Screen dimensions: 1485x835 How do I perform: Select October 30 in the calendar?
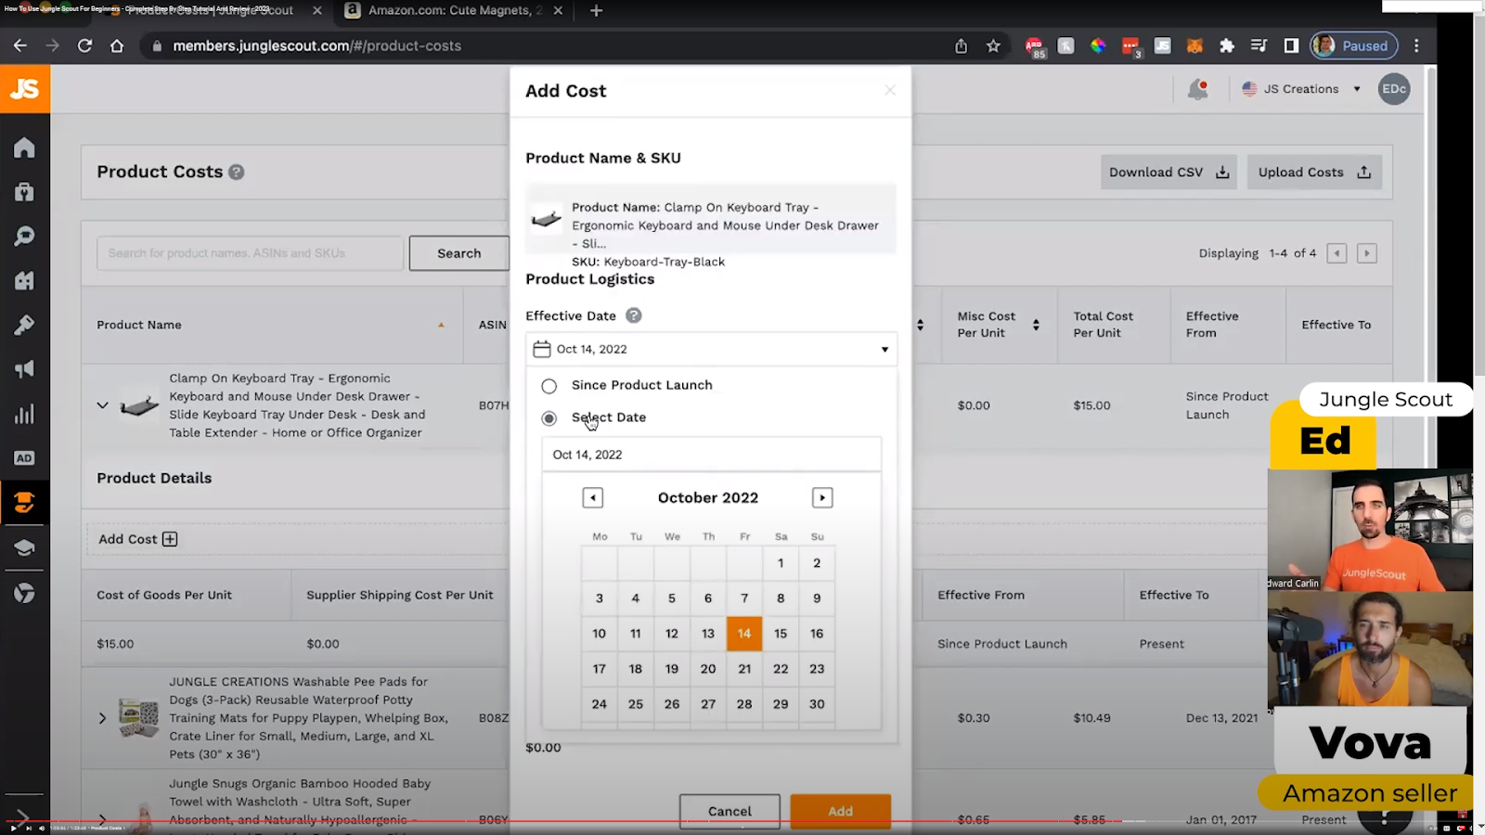(x=817, y=704)
